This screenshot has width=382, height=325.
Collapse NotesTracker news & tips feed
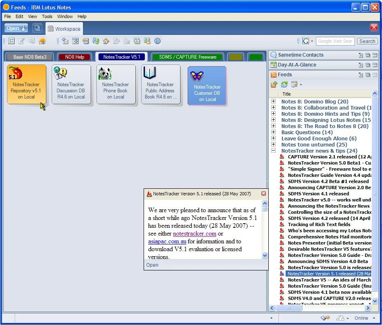(x=274, y=151)
